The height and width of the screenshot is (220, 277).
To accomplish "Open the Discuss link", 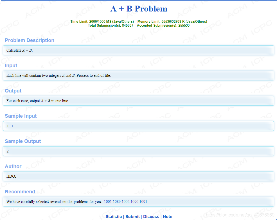I will 151,216.
